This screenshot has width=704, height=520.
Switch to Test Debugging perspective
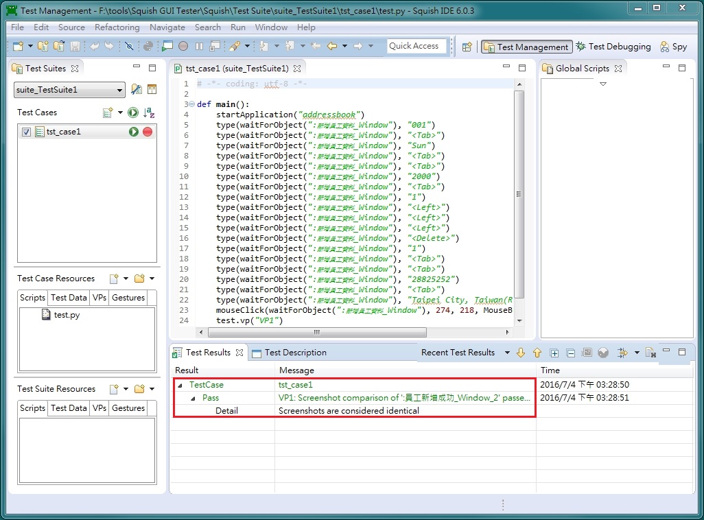tap(613, 47)
